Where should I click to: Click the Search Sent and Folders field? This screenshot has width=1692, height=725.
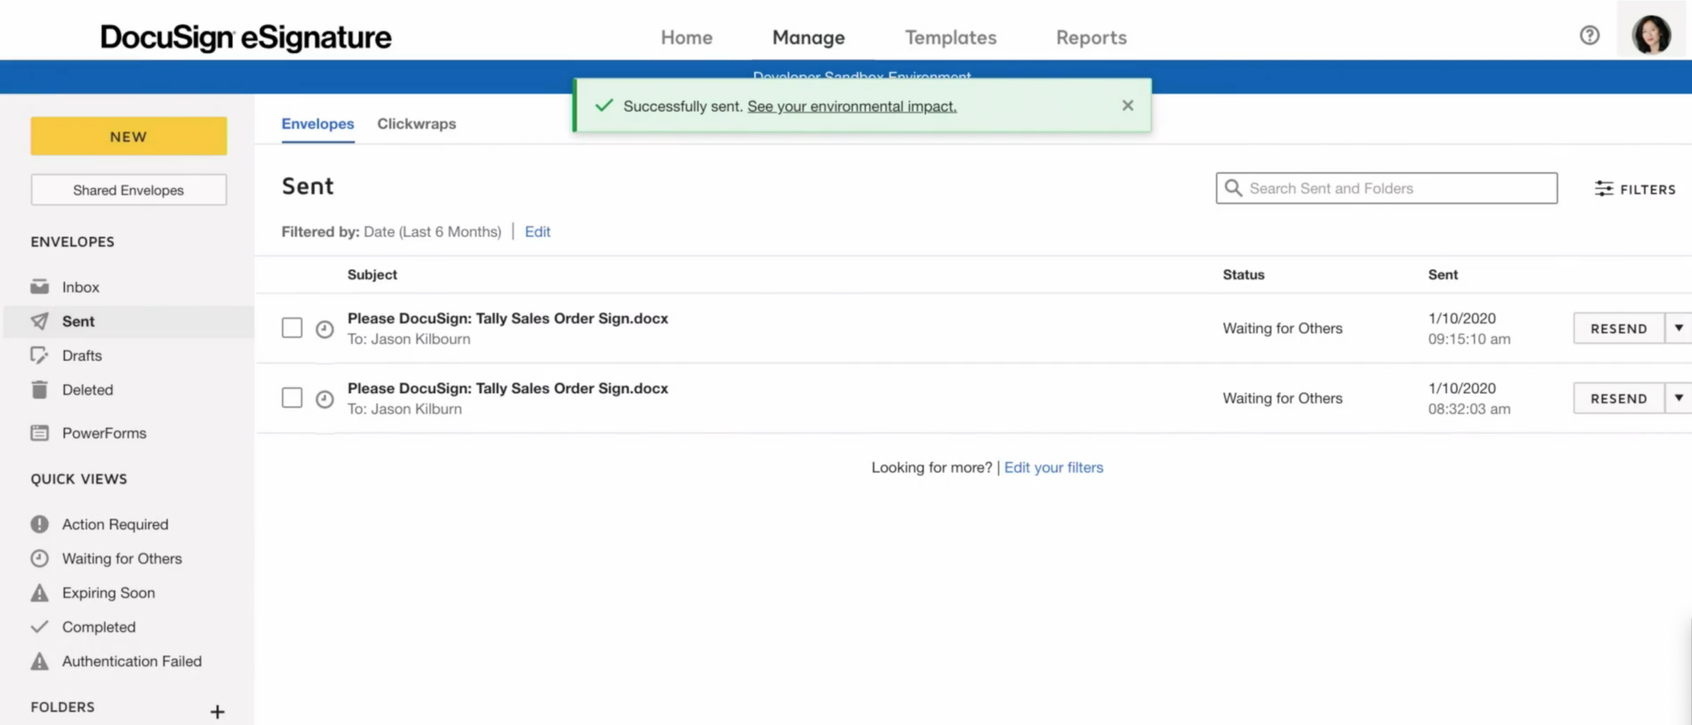tap(1396, 188)
